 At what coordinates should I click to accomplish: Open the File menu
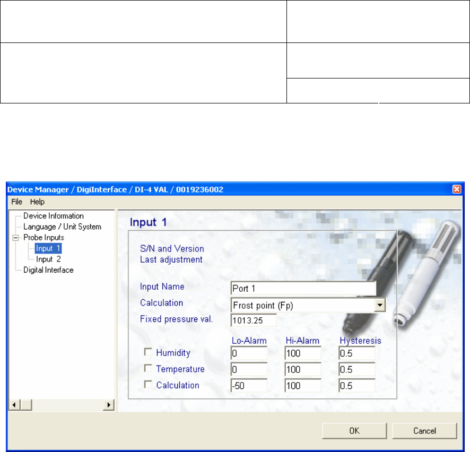tap(17, 202)
